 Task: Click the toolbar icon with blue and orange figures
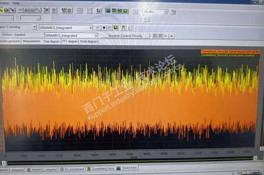click(x=99, y=11)
